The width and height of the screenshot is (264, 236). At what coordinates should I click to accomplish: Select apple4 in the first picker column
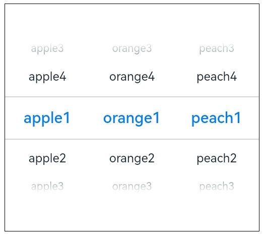(x=47, y=77)
